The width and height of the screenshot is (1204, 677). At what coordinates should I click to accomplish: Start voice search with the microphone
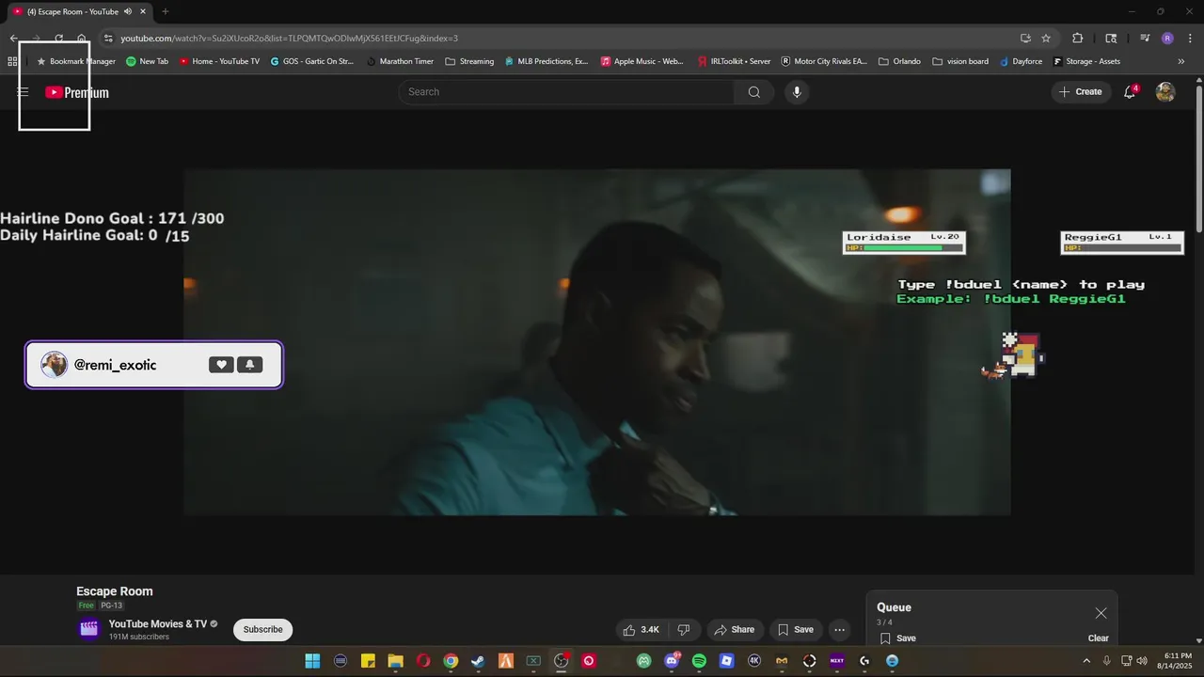(797, 92)
